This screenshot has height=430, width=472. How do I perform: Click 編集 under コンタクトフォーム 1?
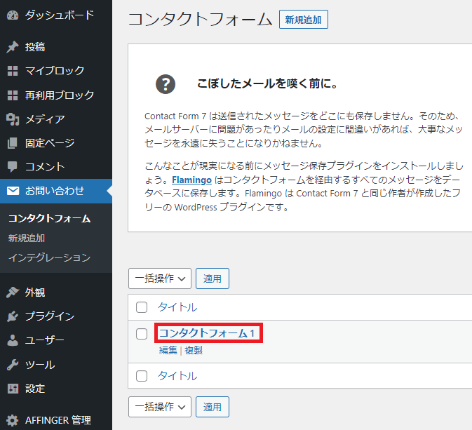tap(168, 350)
